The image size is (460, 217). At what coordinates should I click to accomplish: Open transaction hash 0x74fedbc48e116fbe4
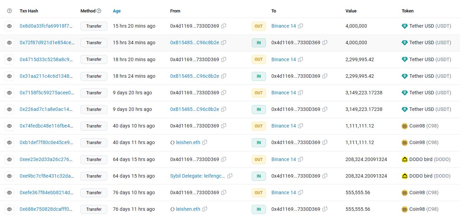(x=46, y=126)
